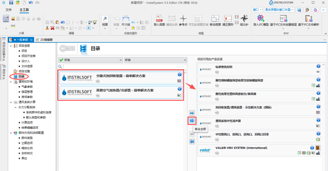Select 通风系统中性消声器 catalog card
The height and width of the screenshot is (171, 328).
pyautogui.click(x=259, y=123)
